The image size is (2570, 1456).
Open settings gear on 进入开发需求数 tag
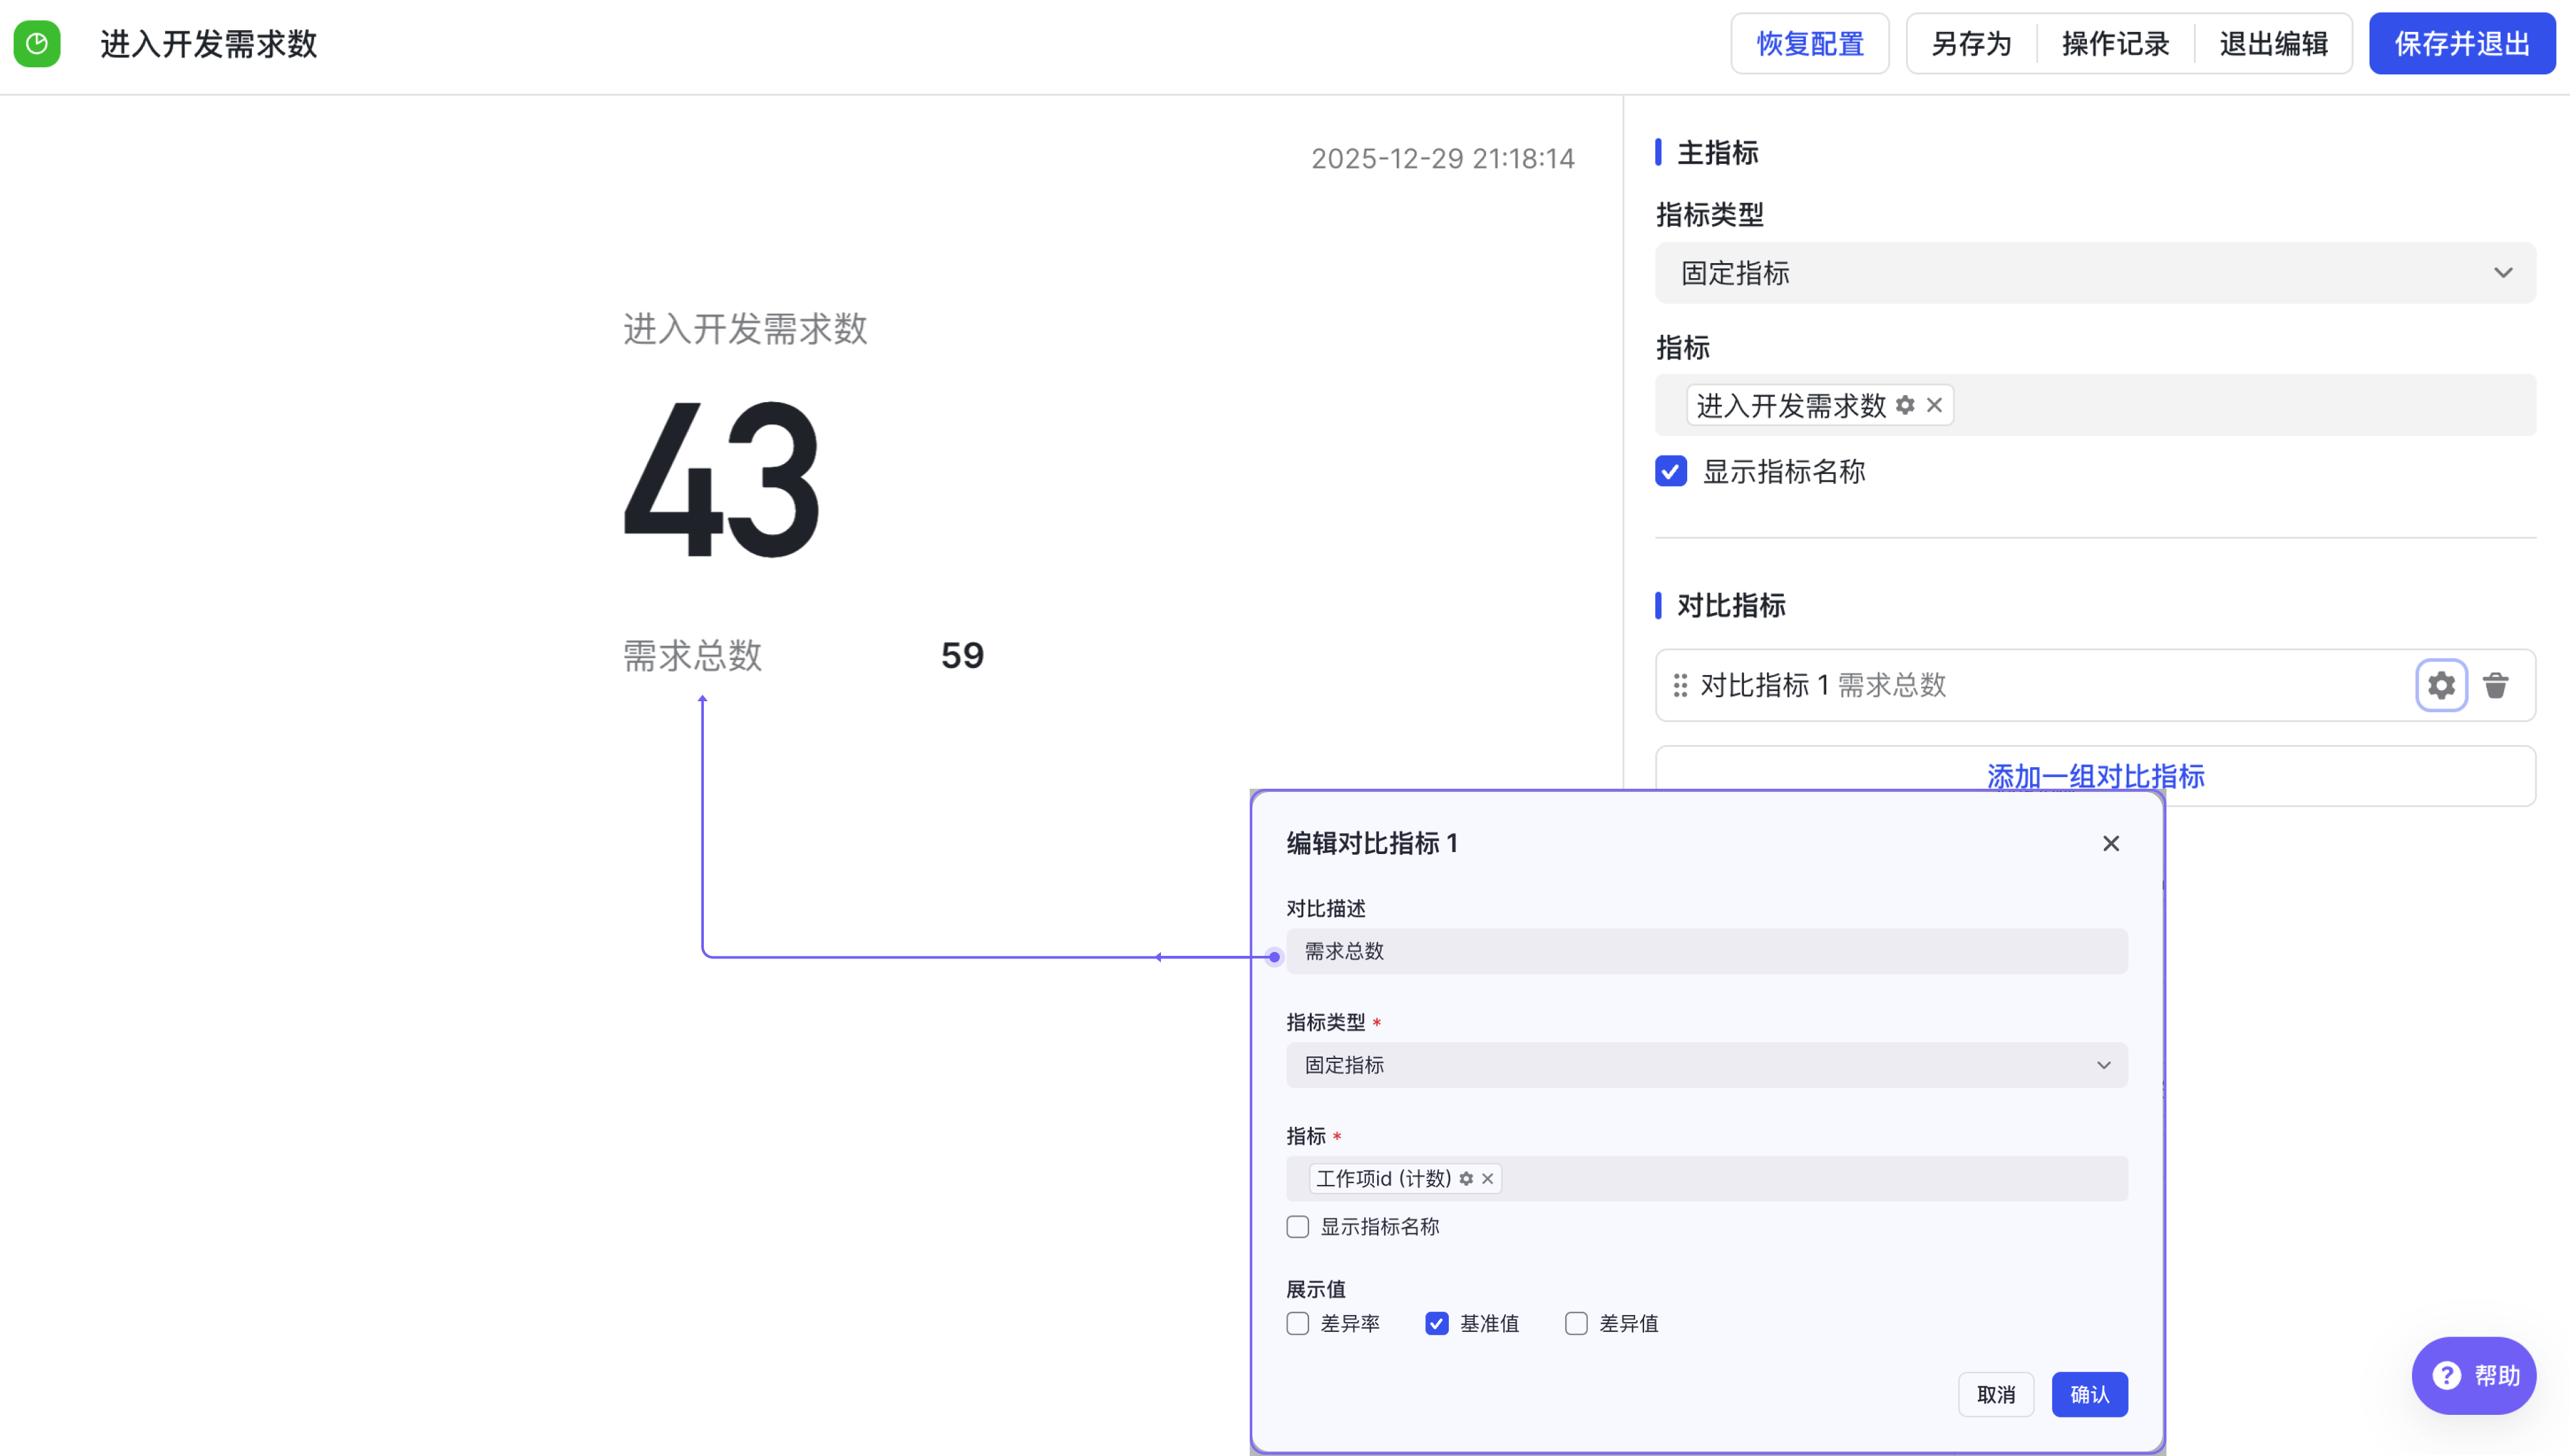(1905, 405)
